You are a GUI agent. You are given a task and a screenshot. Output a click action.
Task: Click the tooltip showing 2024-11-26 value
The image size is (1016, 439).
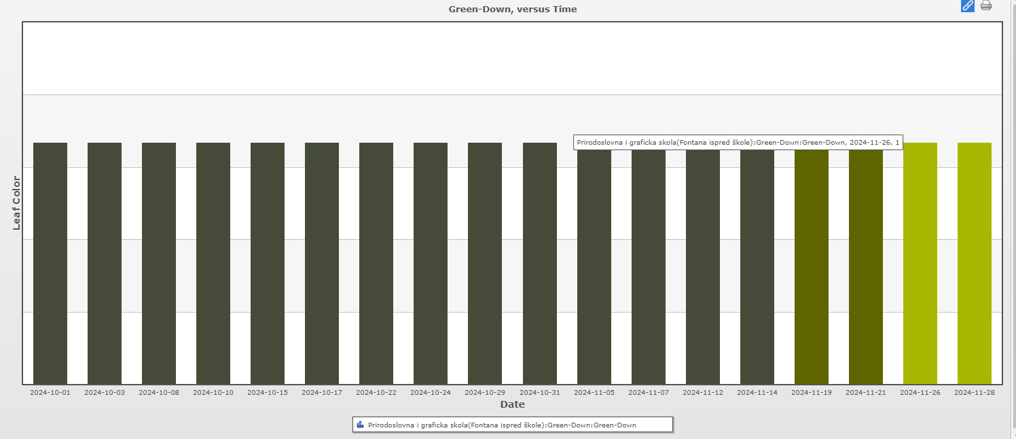(738, 142)
